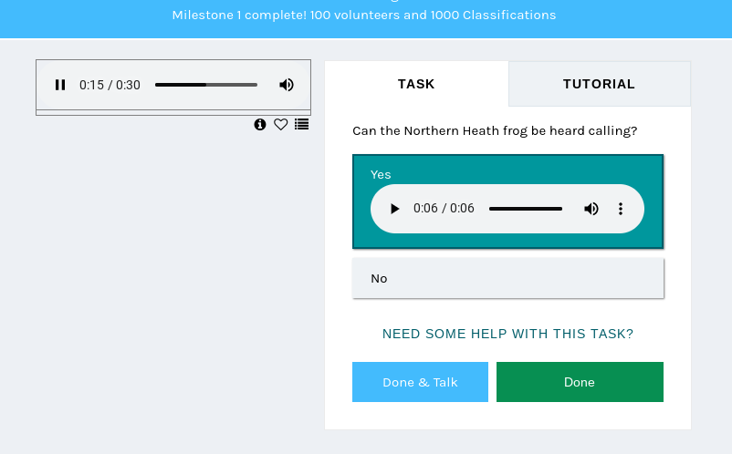This screenshot has height=454, width=732.
Task: Switch to the TASK tab
Action: pyautogui.click(x=416, y=84)
